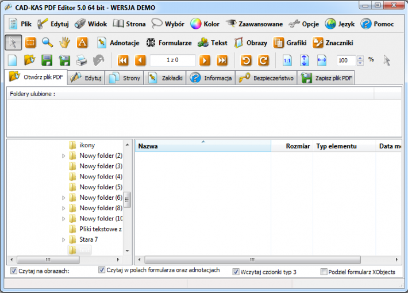Viewport: 408px width, 293px height.
Task: Go to the next page
Action: coord(205,60)
